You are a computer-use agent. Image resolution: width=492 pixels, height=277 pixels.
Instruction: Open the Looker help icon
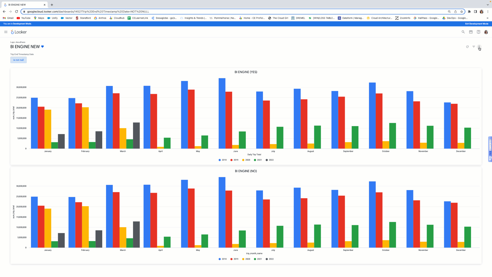pos(478,32)
